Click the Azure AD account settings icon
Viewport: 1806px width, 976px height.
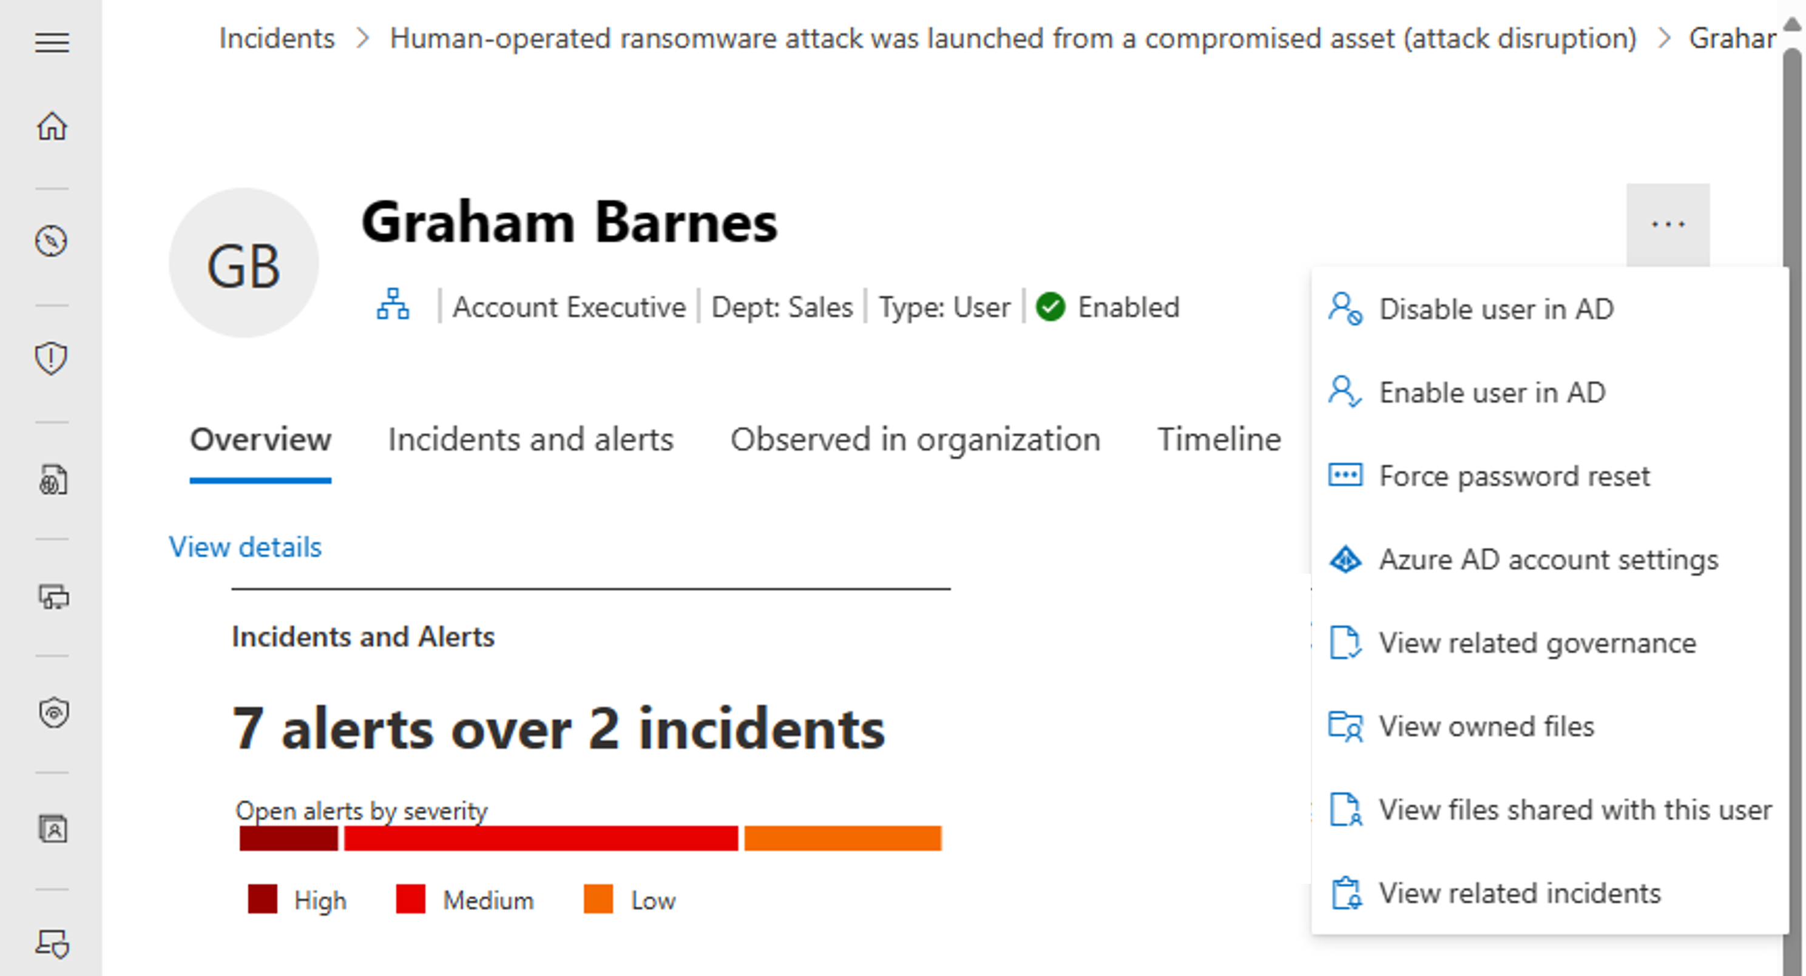(x=1345, y=559)
